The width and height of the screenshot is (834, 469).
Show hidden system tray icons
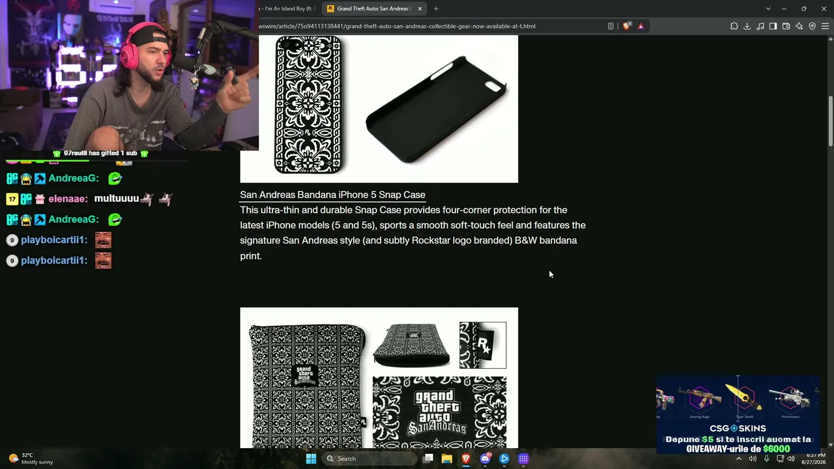[x=739, y=459]
